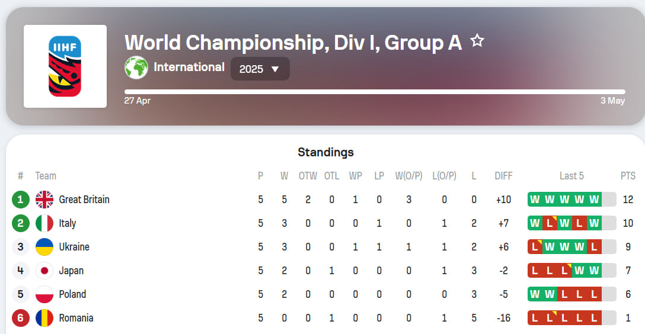The height and width of the screenshot is (334, 645).
Task: Open the International category link
Action: pos(189,67)
